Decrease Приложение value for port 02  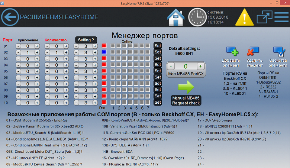[18, 52]
